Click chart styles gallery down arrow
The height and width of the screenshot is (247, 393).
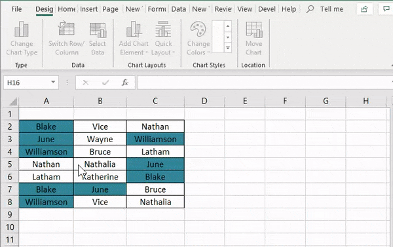[227, 37]
